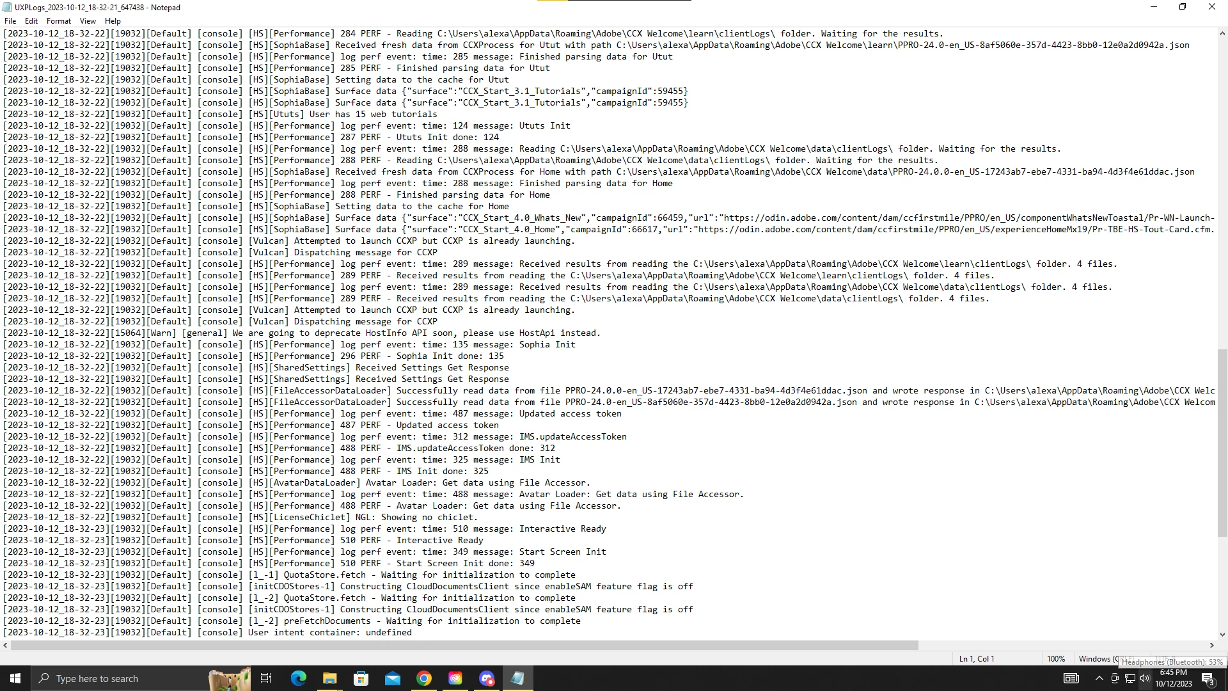This screenshot has width=1228, height=691.
Task: Open the File menu
Action: [x=10, y=21]
